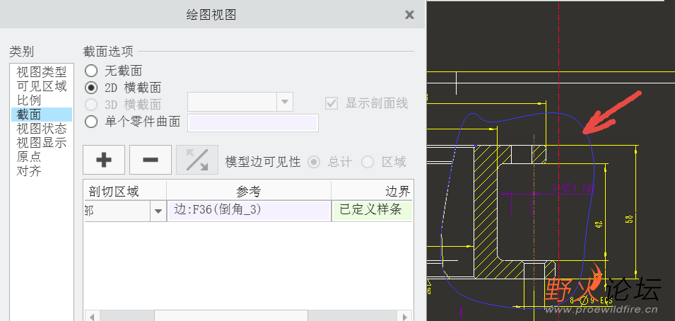Click the 已定义样条 boundary cell
675x321 pixels.
(372, 211)
